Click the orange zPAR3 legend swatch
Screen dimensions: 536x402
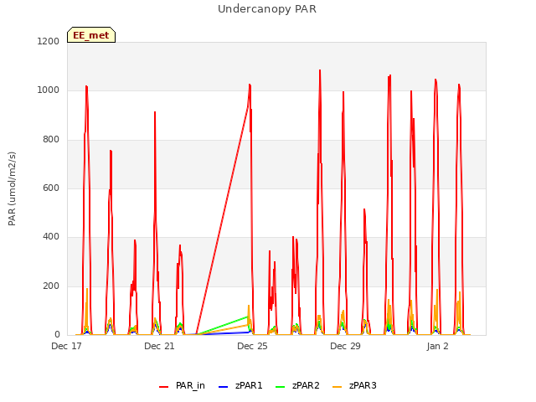337,387
